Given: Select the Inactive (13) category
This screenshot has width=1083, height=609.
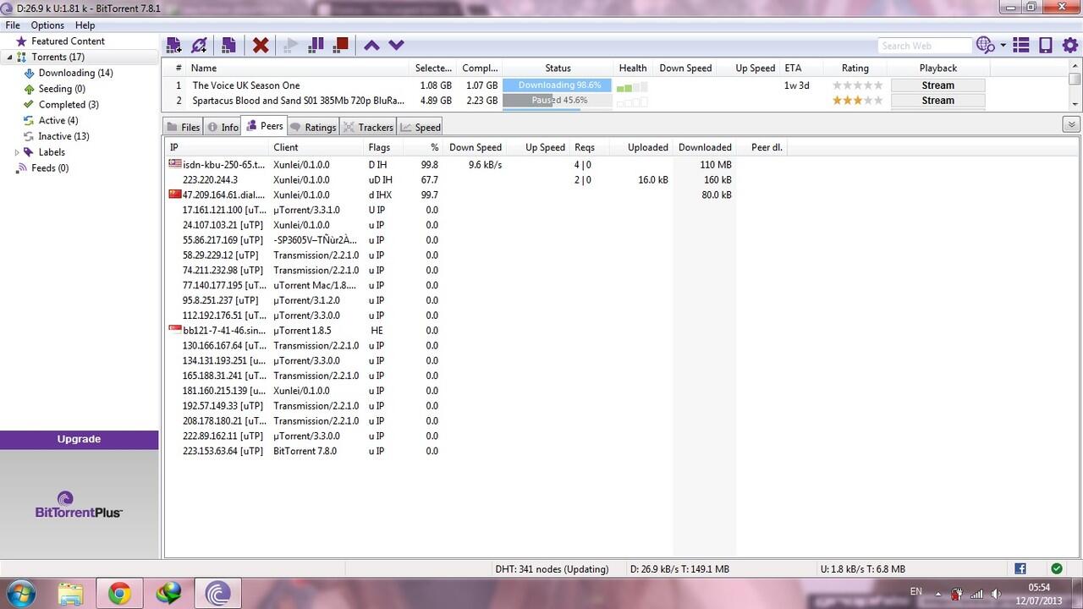Looking at the screenshot, I should [x=63, y=136].
